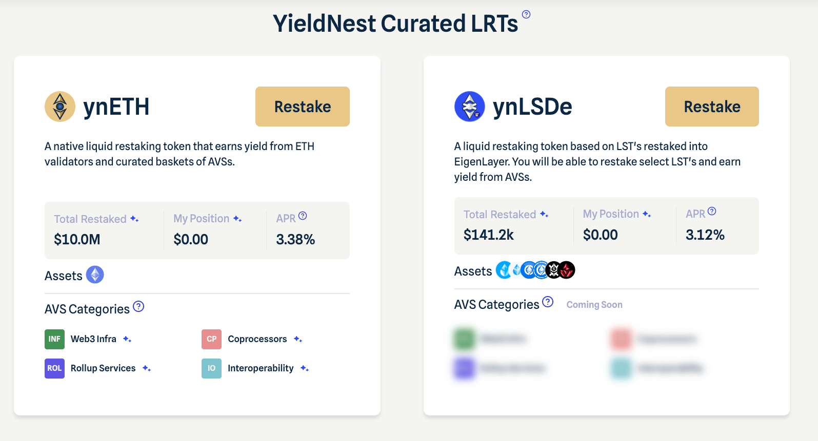The width and height of the screenshot is (818, 441).
Task: Click the ynLSDe APR help icon
Action: [x=712, y=211]
